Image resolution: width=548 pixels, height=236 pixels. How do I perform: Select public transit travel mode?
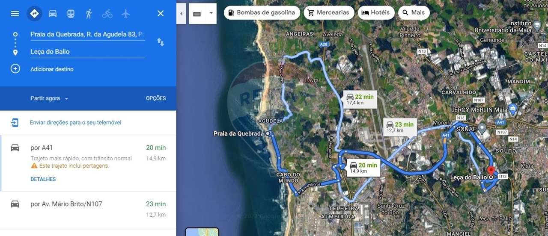[71, 14]
